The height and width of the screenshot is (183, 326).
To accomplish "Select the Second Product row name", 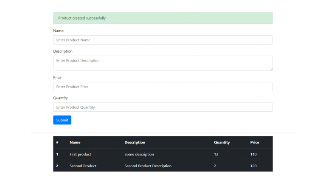I will click(83, 166).
